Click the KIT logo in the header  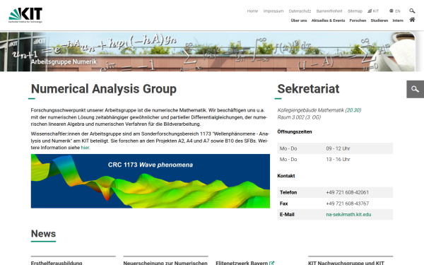25,15
